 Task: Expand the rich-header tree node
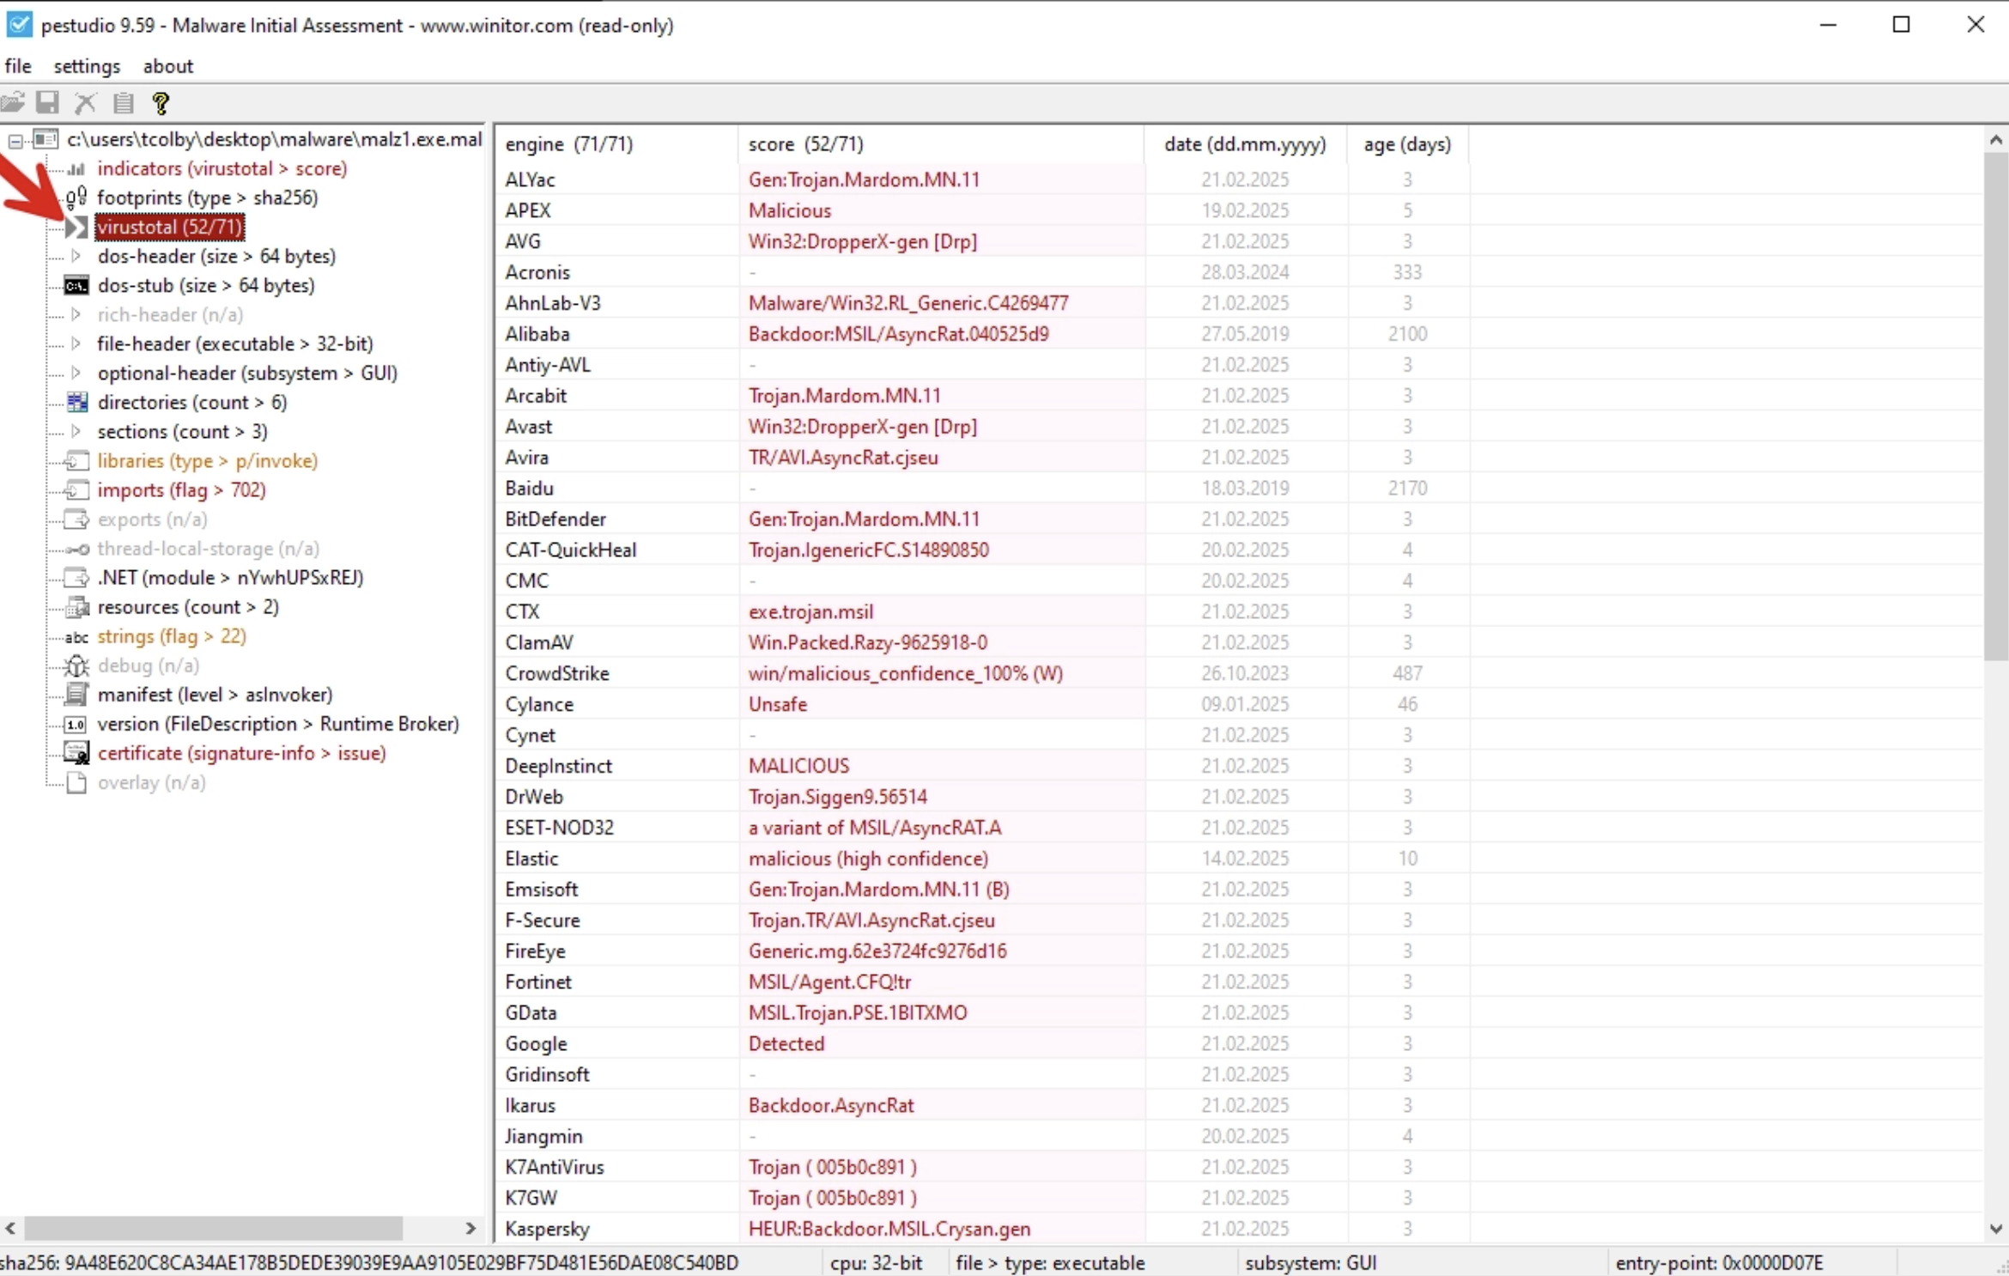tap(76, 314)
